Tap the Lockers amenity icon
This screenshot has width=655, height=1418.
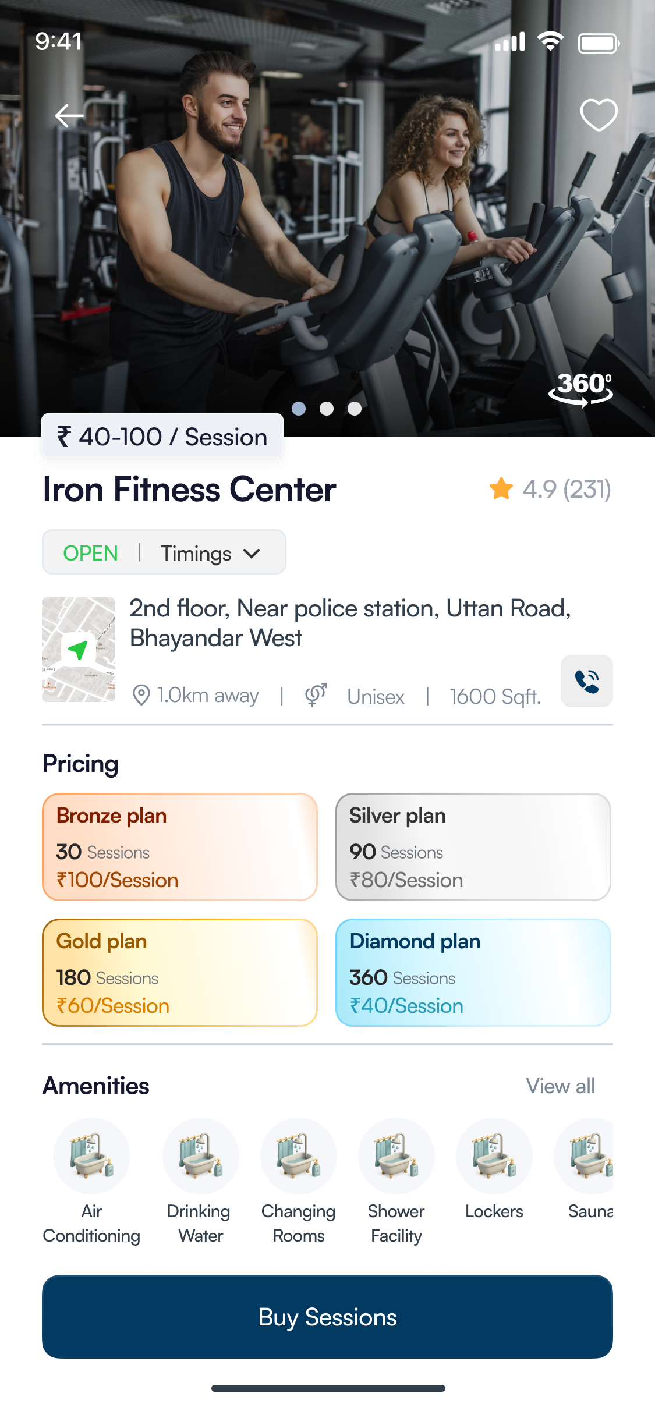[494, 1156]
